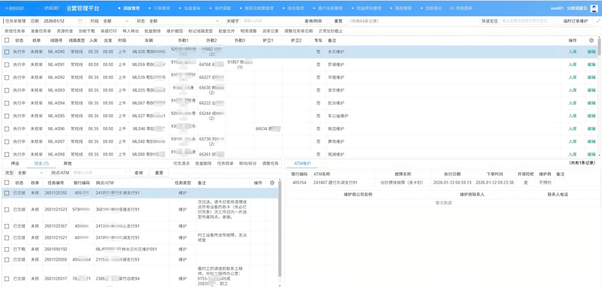Viewport: 602px width, 287px height.
Task: Click the 临时订单维护 button
Action: click(573, 21)
